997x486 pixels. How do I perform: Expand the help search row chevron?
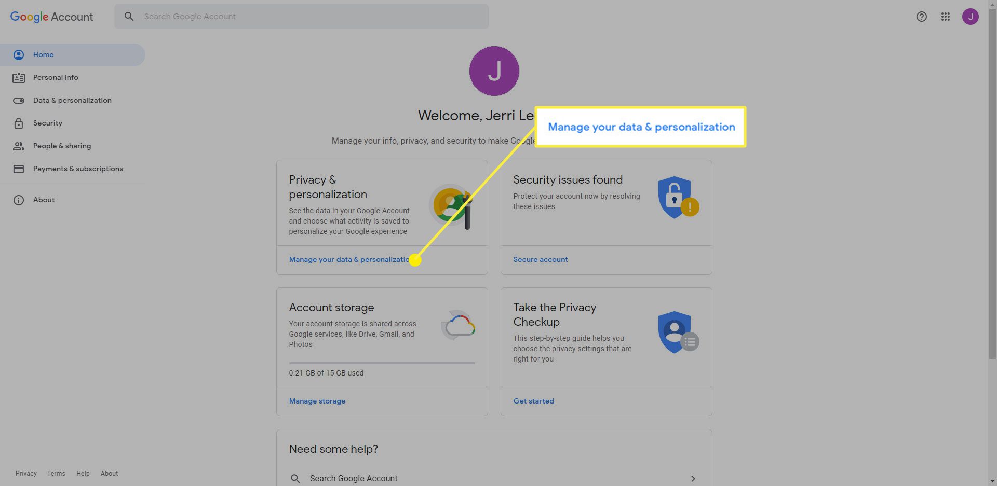click(x=693, y=478)
